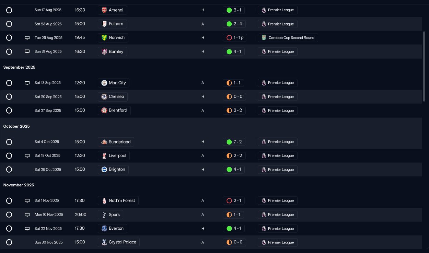Image resolution: width=429 pixels, height=253 pixels.
Task: Click the Liverpool crest icon
Action: pos(104,156)
